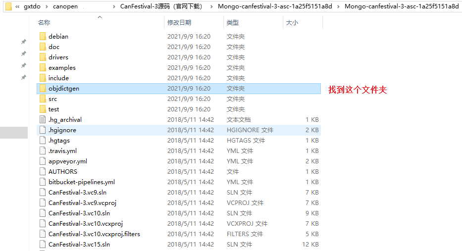Select the examples folder icon
462x251 pixels.
tap(43, 67)
